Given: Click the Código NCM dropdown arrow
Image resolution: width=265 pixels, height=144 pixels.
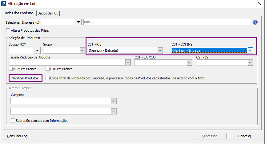Looking at the screenshot, I should coord(38,50).
